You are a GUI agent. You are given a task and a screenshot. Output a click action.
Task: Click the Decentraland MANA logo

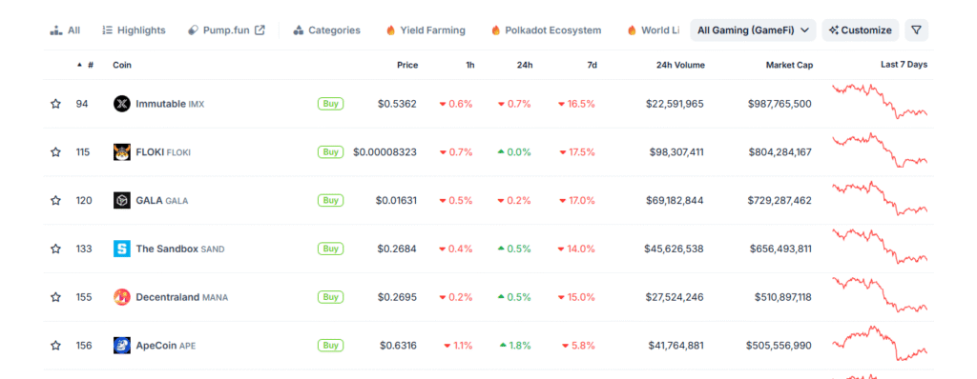pyautogui.click(x=122, y=297)
